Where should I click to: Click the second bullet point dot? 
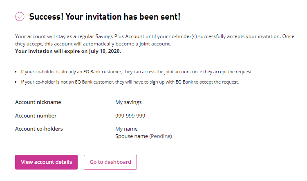pyautogui.click(x=17, y=82)
